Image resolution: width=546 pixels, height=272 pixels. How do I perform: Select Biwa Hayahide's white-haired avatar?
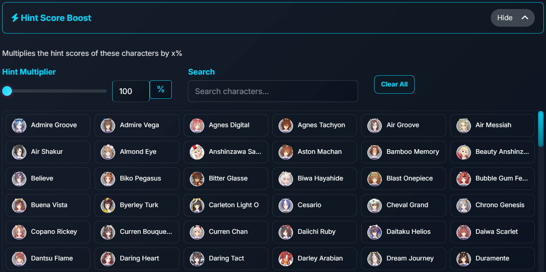[x=286, y=179]
